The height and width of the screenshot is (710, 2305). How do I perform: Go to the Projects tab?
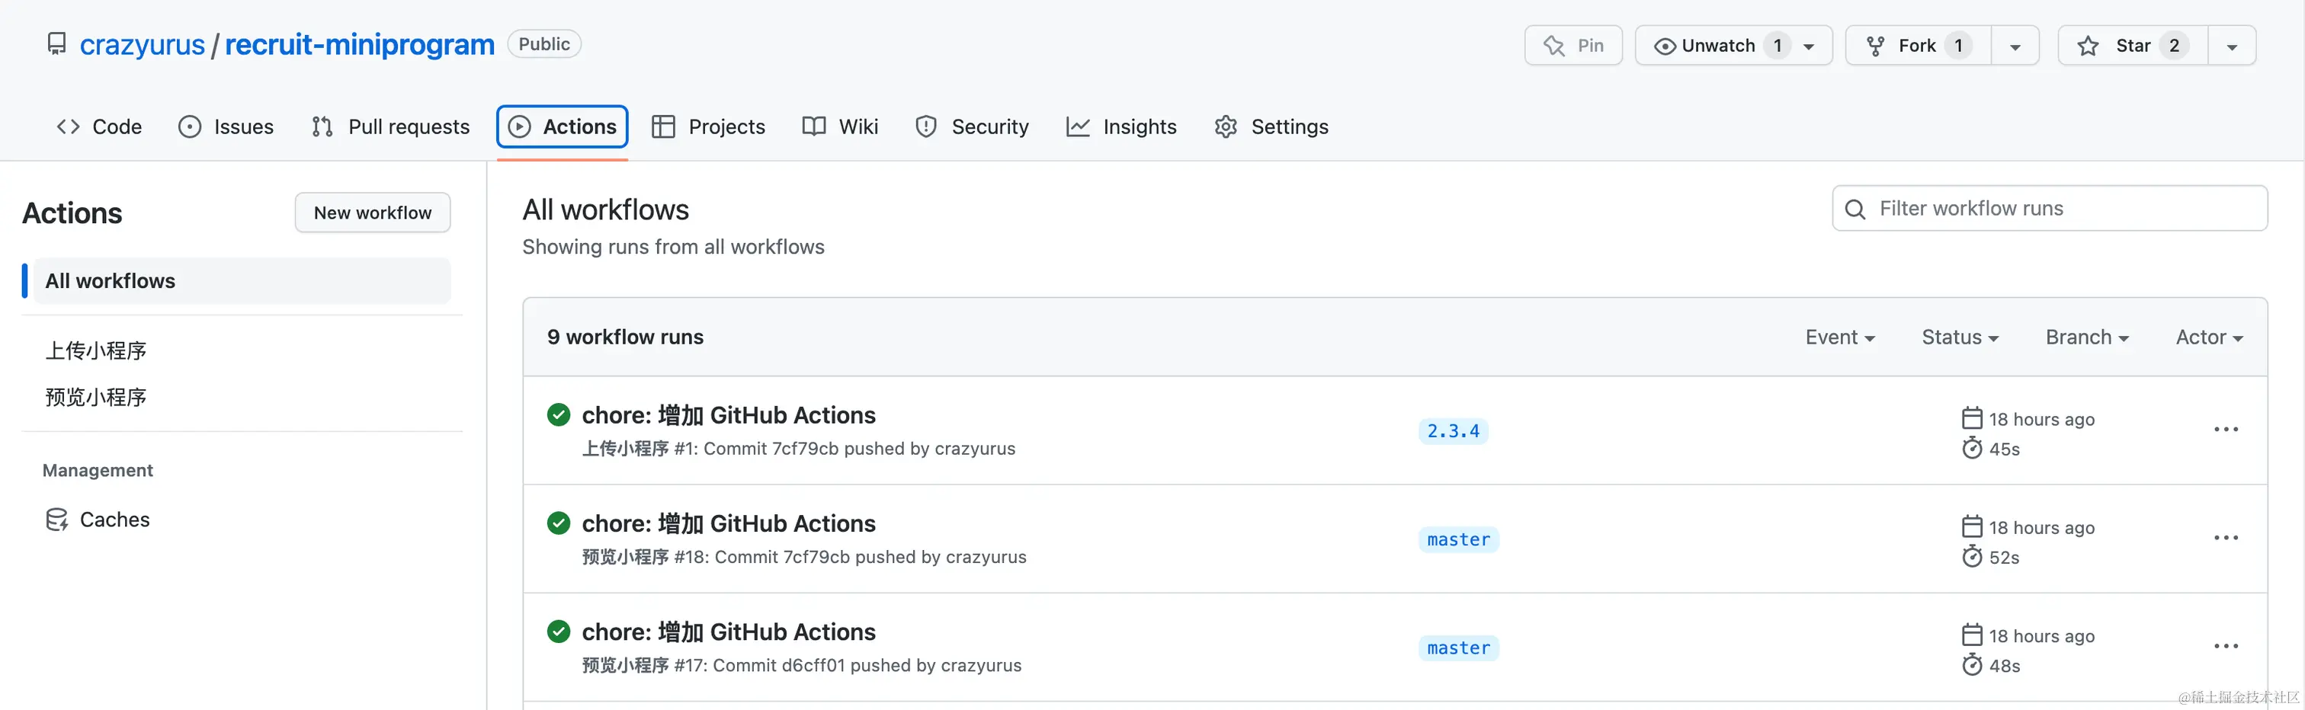coord(709,127)
